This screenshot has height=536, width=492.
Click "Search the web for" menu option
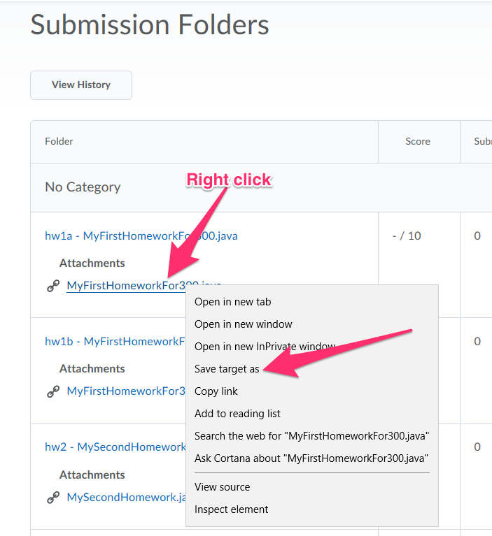pyautogui.click(x=311, y=436)
